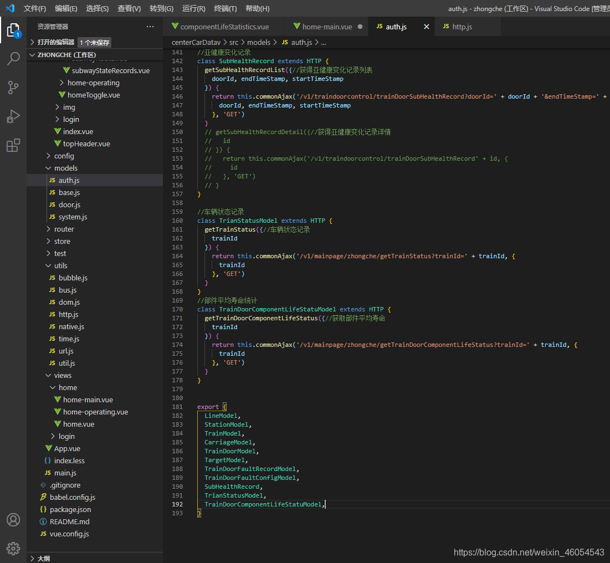This screenshot has height=563, width=610.
Task: Open .gitignore file
Action: (65, 485)
